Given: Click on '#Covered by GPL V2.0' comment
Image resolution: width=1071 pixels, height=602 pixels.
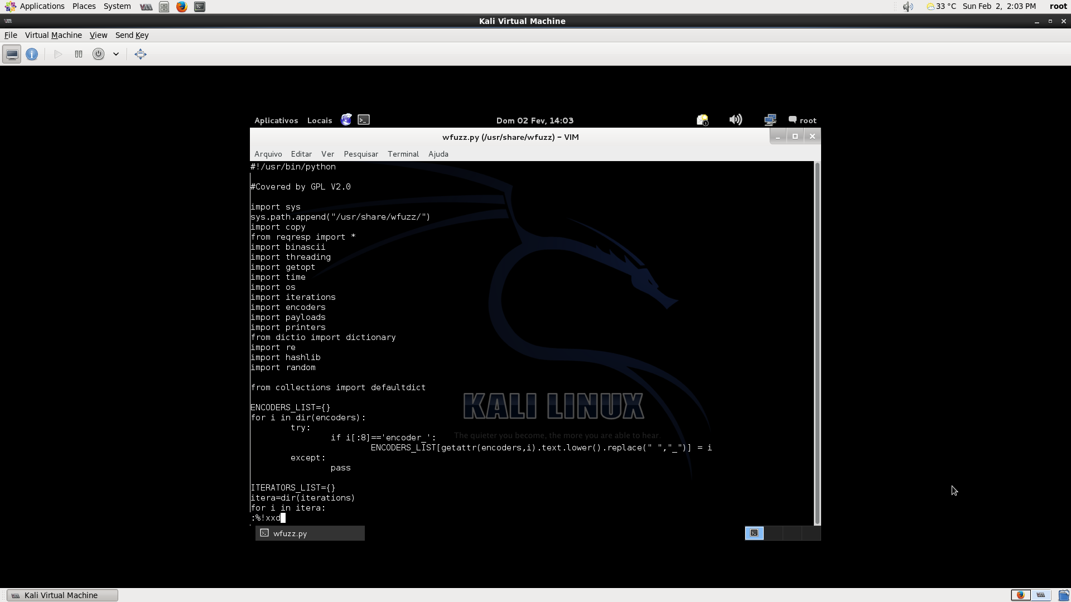Looking at the screenshot, I should pyautogui.click(x=301, y=187).
